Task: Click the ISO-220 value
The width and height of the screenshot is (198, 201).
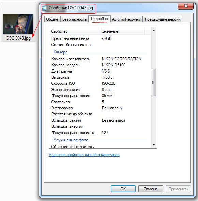Action: (x=108, y=83)
